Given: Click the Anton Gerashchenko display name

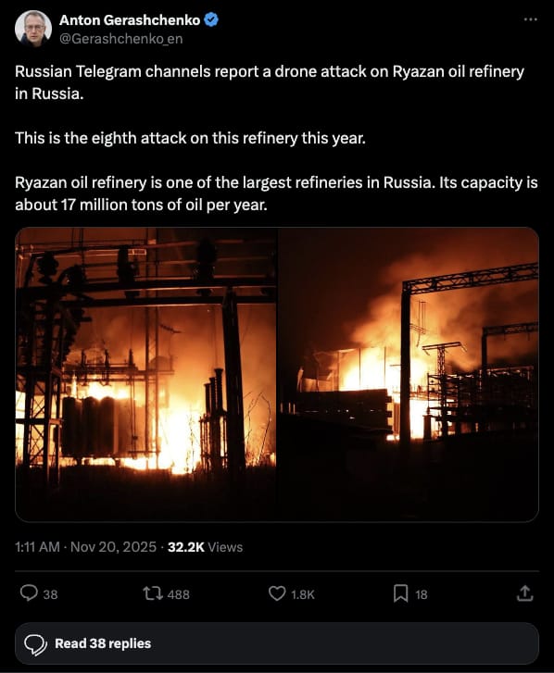Looking at the screenshot, I should (x=130, y=19).
